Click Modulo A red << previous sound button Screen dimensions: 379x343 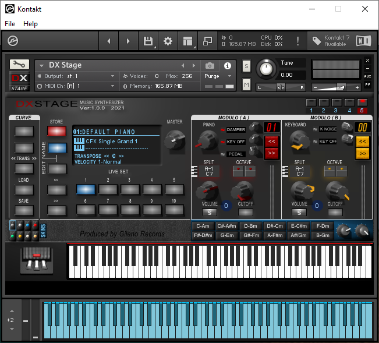pos(271,142)
